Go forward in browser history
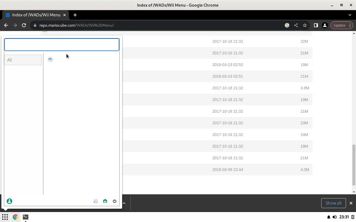 pyautogui.click(x=15, y=25)
